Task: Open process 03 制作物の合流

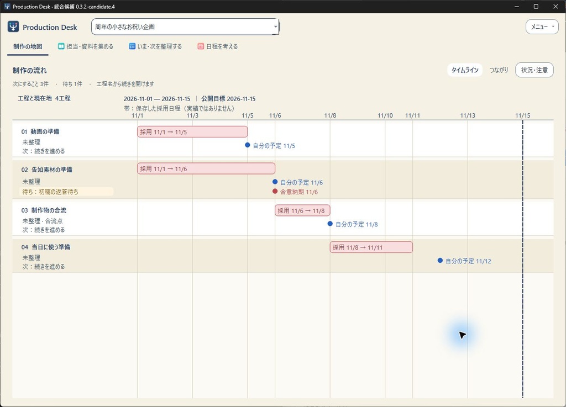Action: pyautogui.click(x=44, y=210)
